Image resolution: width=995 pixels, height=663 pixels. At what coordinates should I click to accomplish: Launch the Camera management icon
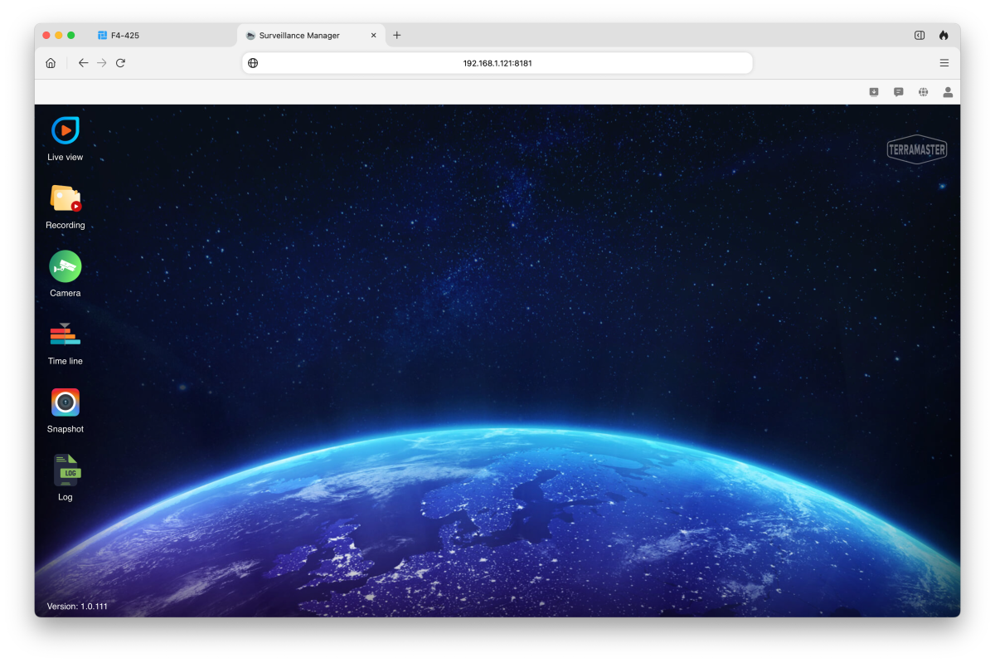[66, 266]
